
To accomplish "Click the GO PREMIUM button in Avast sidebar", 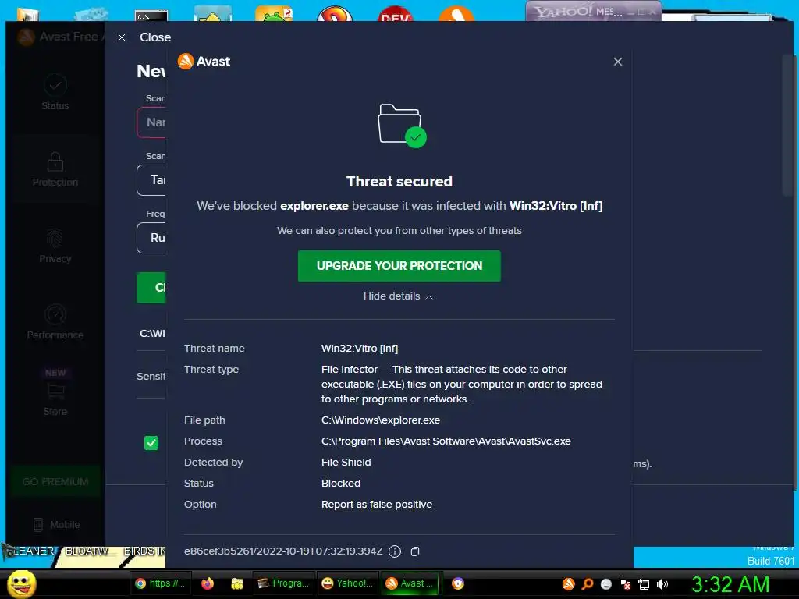I will [x=55, y=481].
